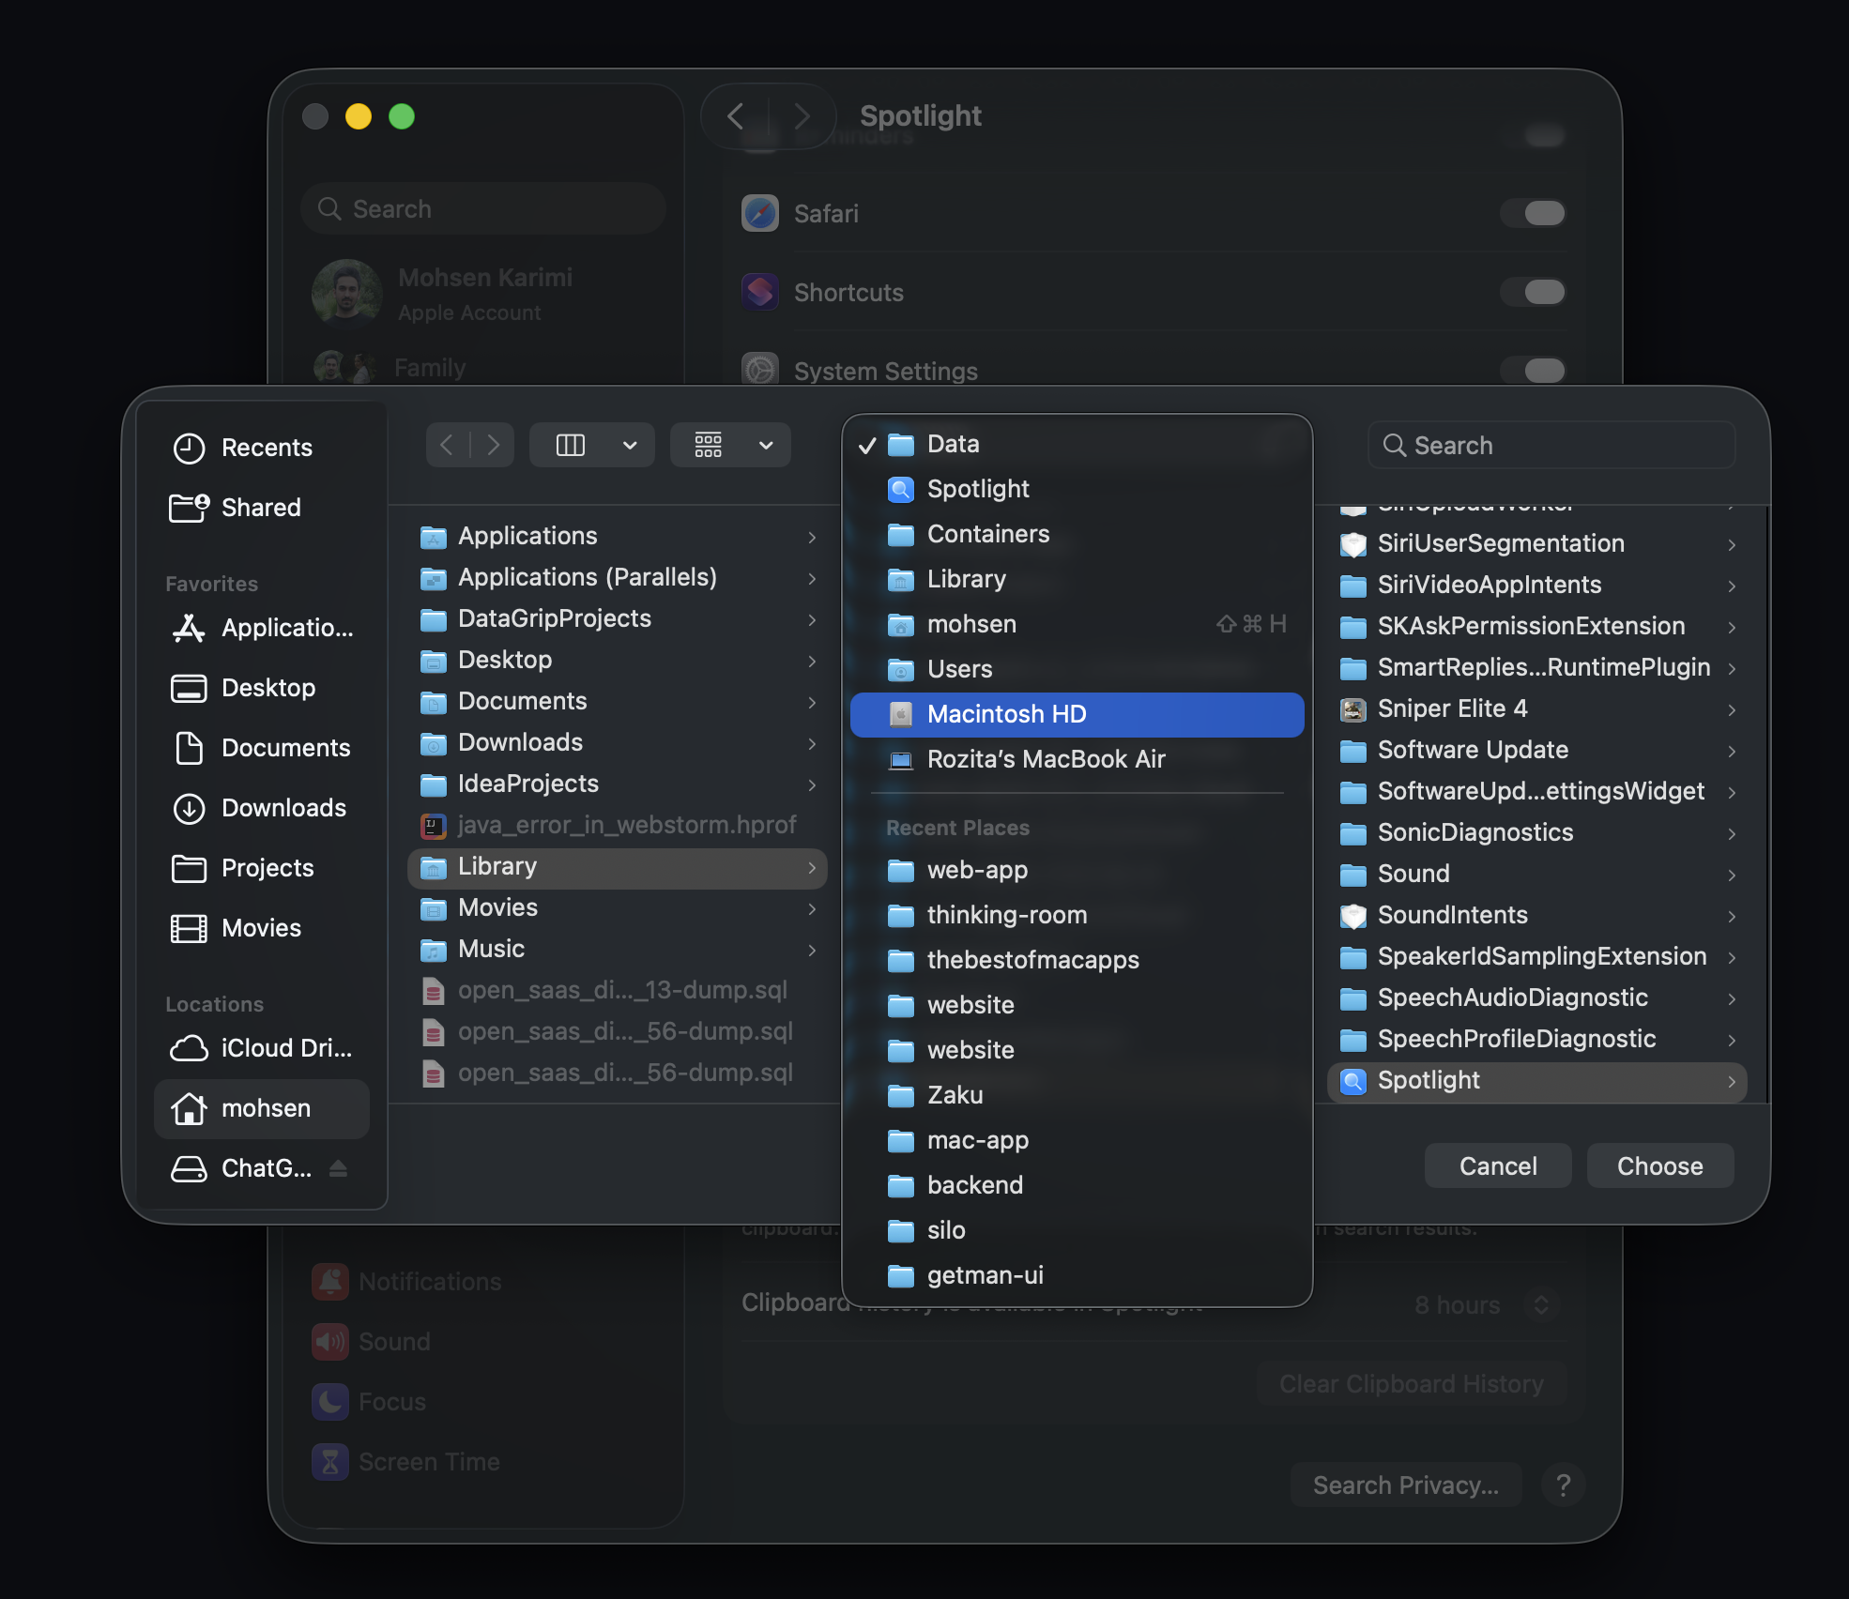Image resolution: width=1849 pixels, height=1599 pixels.
Task: Choose Data in path popup menu
Action: pyautogui.click(x=1077, y=444)
